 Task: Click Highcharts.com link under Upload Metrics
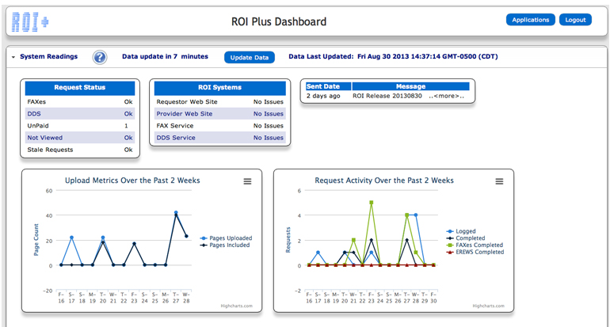pos(236,304)
